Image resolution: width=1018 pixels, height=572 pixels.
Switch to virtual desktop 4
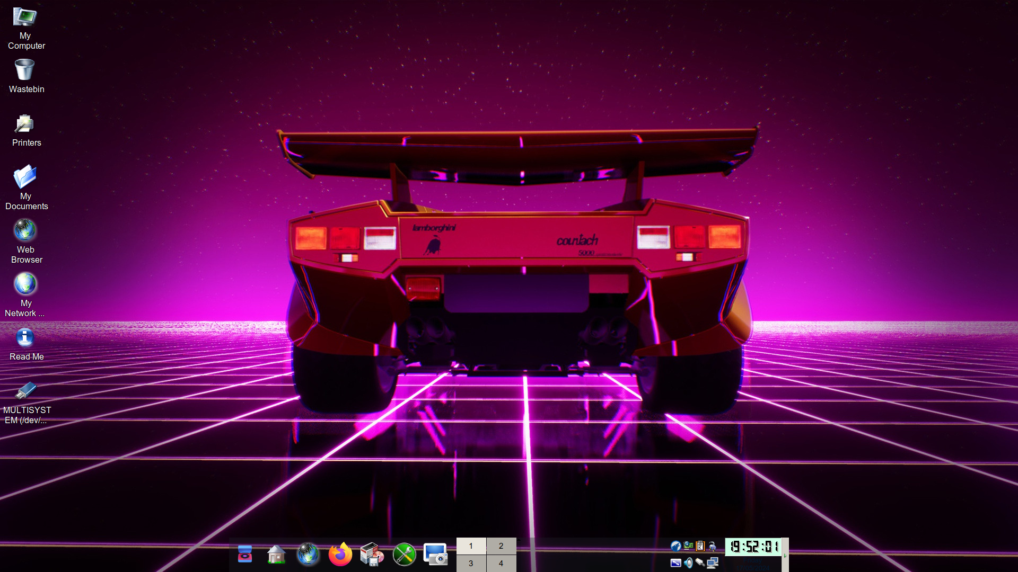501,564
